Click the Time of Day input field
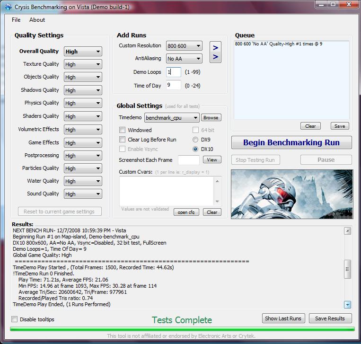361x344 pixels. 173,85
